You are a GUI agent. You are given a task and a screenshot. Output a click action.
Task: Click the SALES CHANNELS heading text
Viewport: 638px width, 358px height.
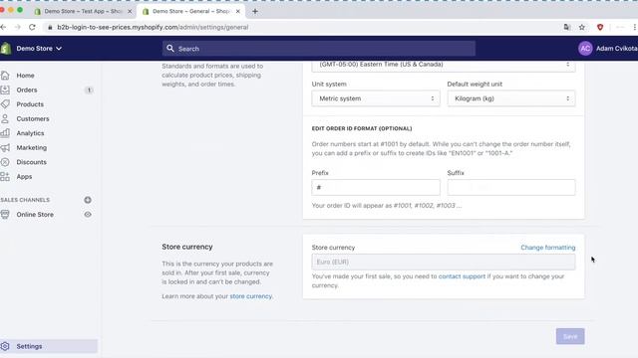[x=25, y=200]
